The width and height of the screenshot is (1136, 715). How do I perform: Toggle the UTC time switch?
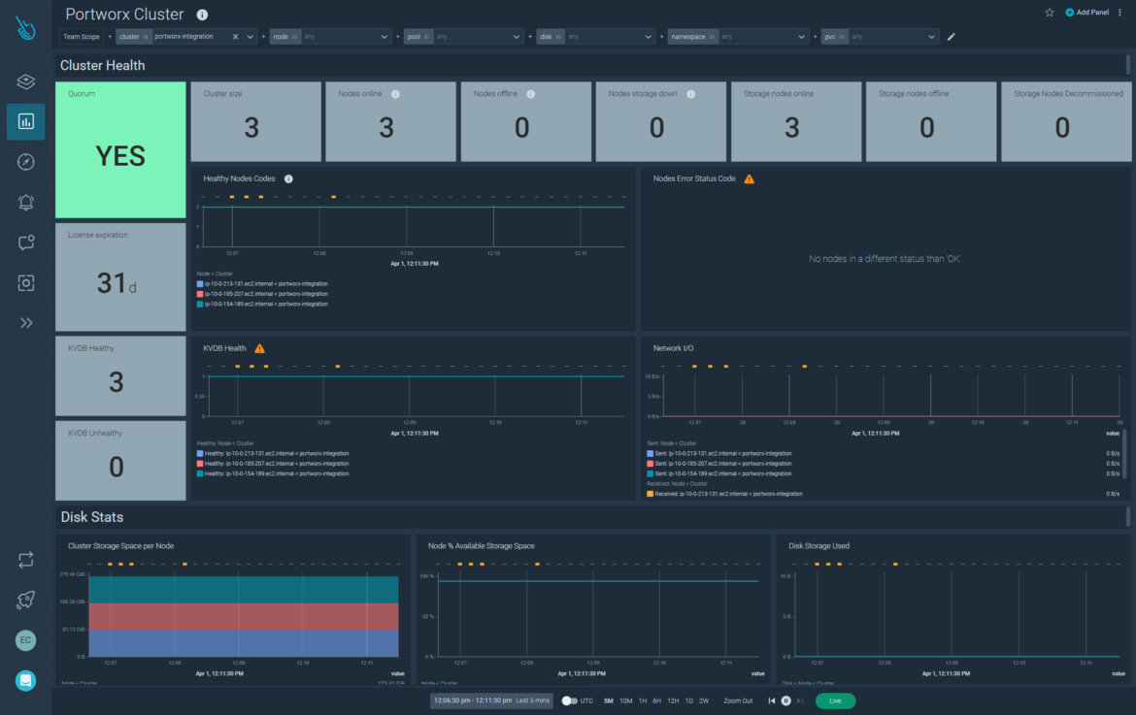coord(568,700)
